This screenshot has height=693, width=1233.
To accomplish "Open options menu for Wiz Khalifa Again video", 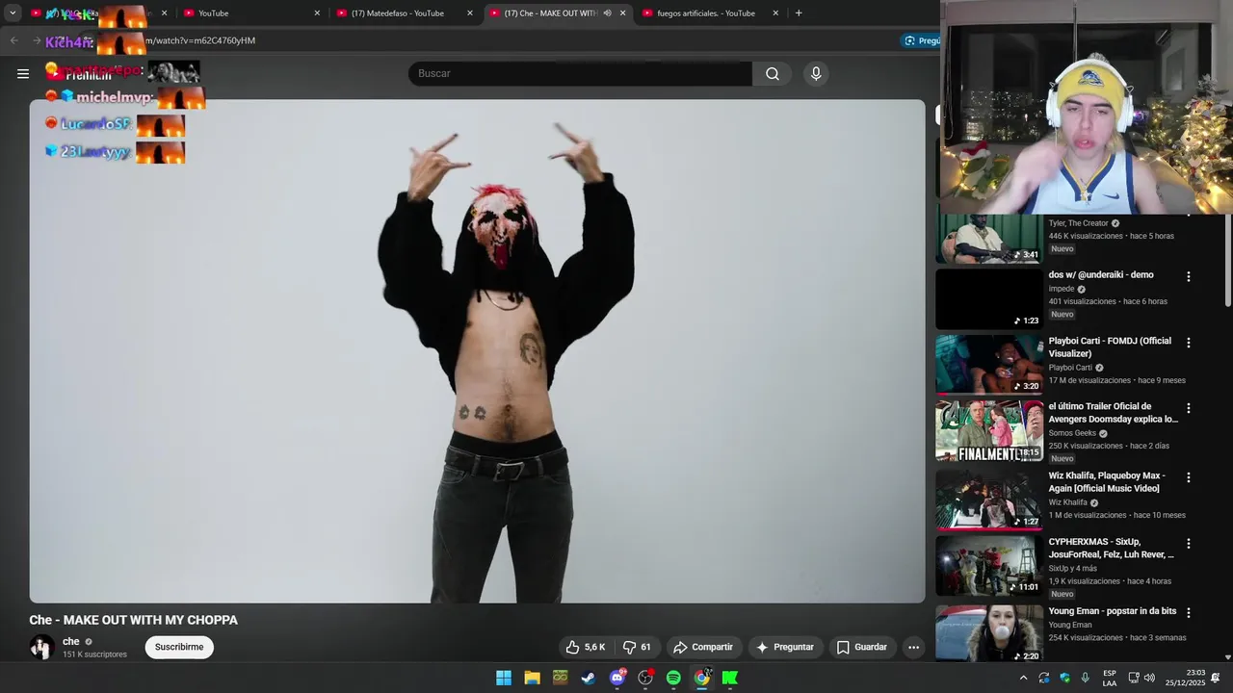I will coord(1188,477).
